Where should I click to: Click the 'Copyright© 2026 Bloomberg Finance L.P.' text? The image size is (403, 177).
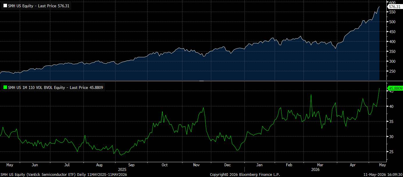click(x=245, y=174)
